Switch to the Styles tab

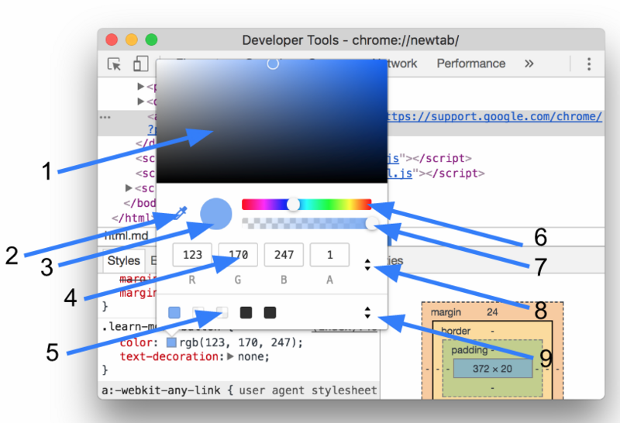pos(123,261)
